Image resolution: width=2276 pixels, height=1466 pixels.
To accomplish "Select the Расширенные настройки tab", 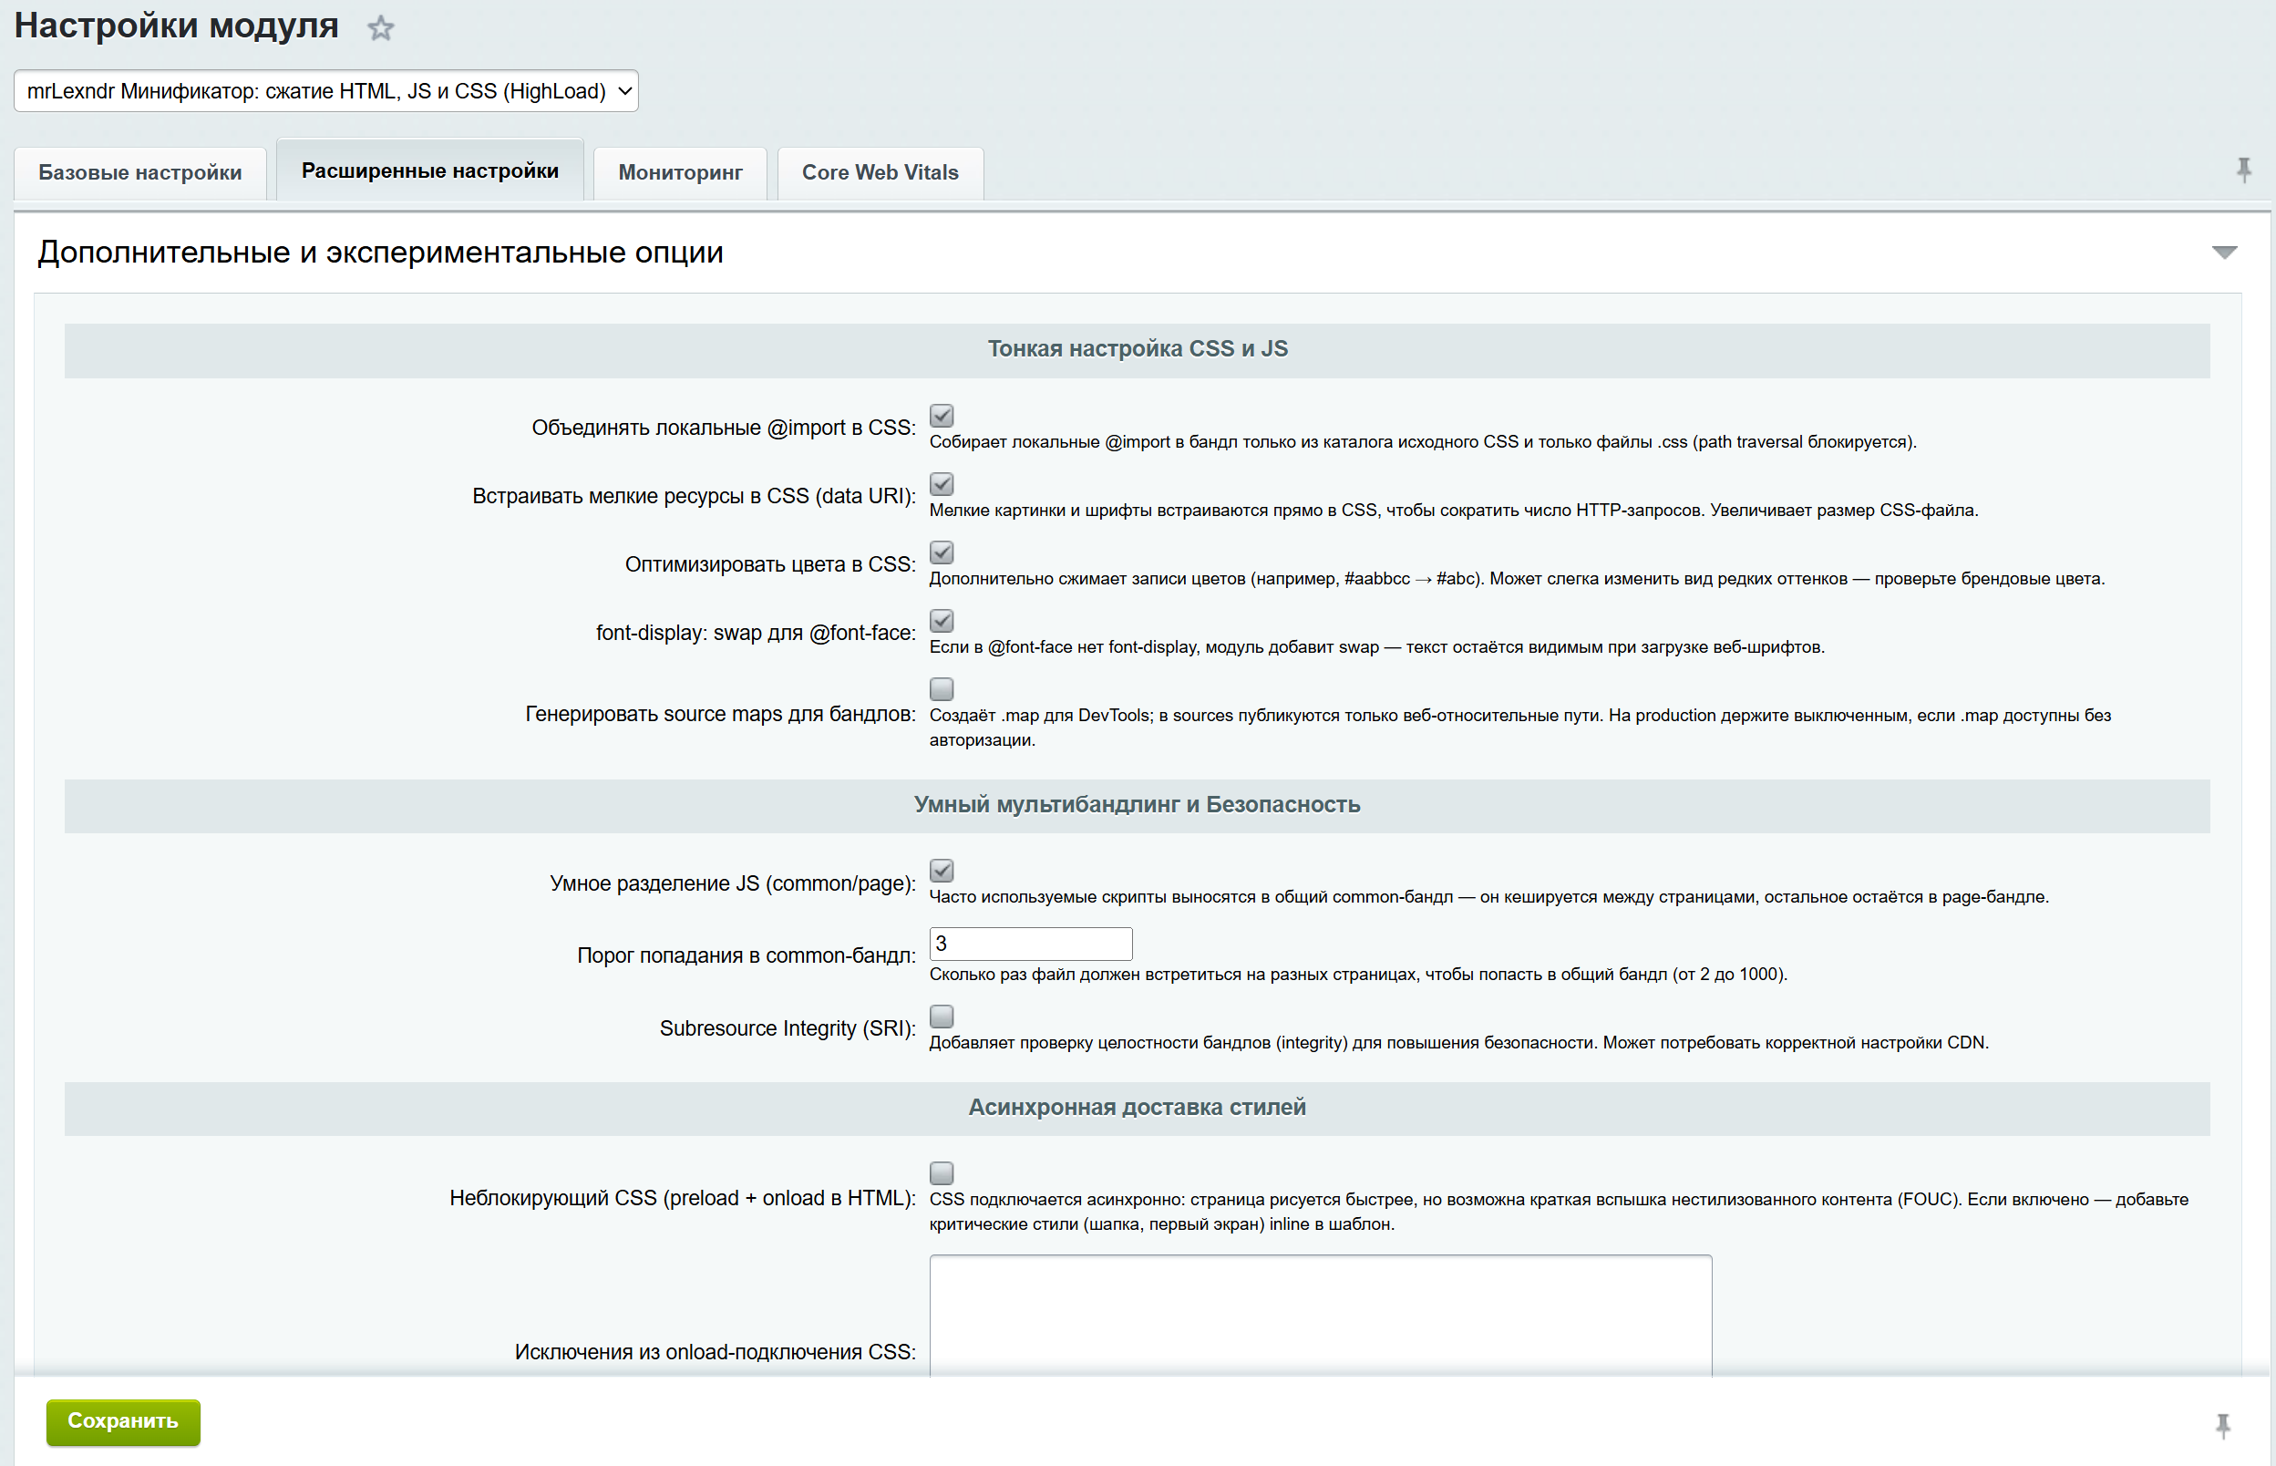I will pos(430,170).
